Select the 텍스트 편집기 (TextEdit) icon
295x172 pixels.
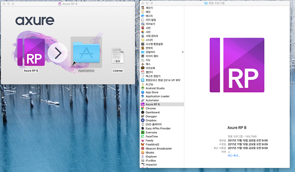click(x=143, y=76)
